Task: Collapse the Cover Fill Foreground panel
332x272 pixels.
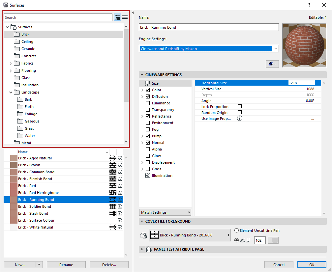Action: tap(142, 221)
